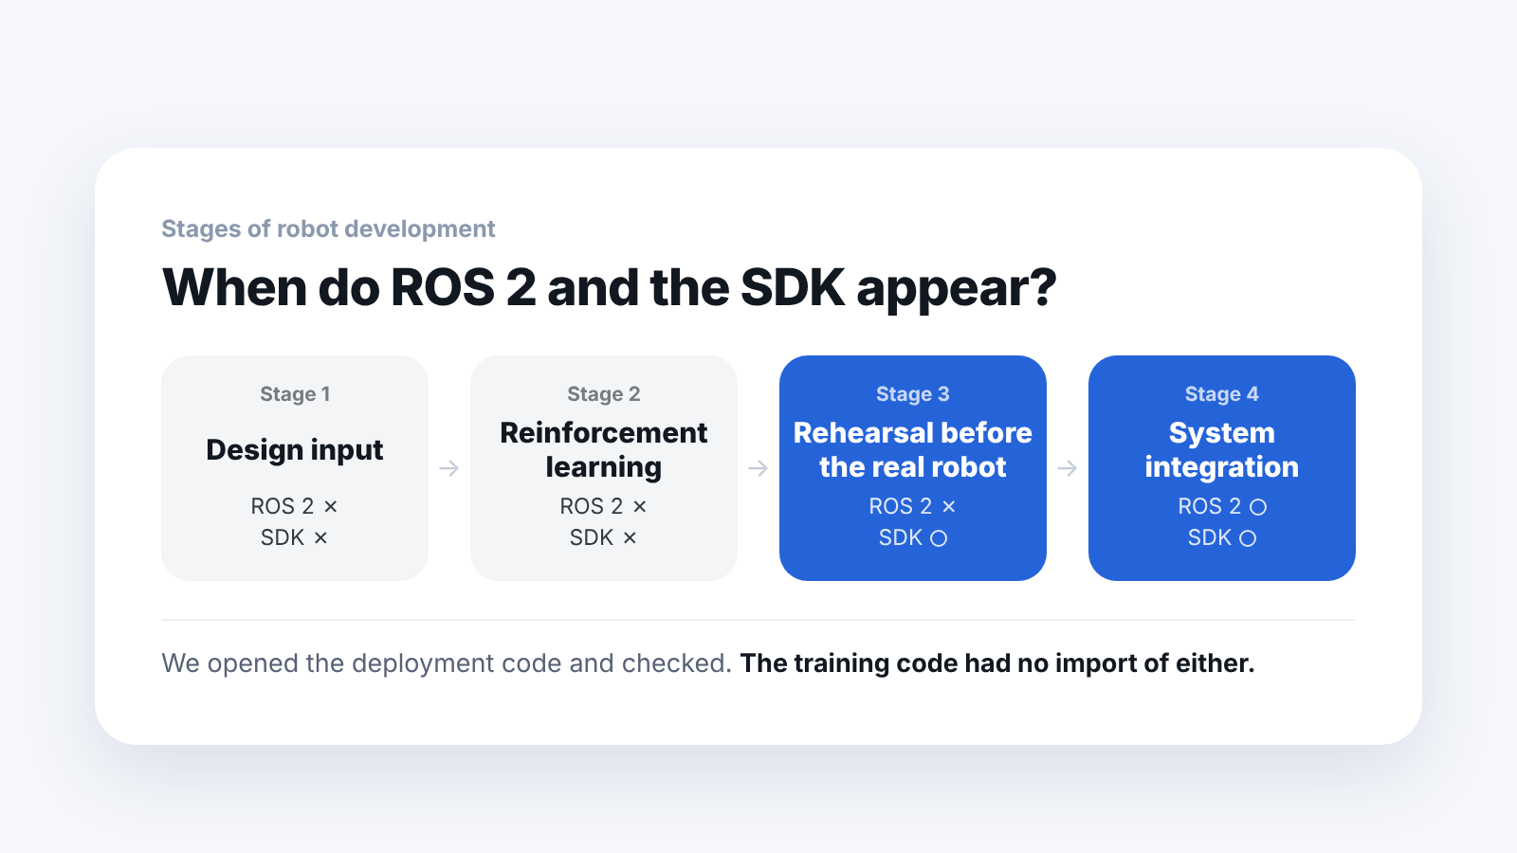Click the Stage 3 label

click(x=913, y=394)
